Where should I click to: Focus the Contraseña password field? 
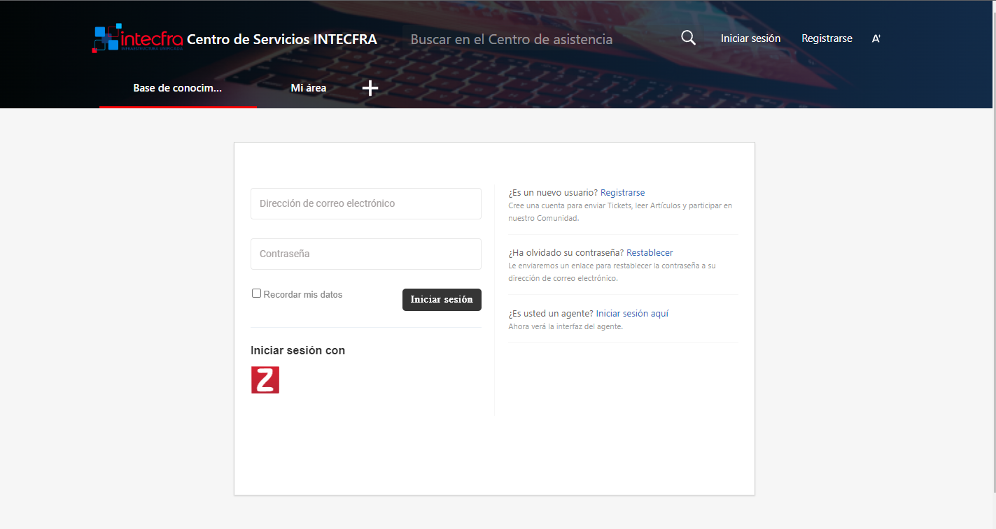pyautogui.click(x=365, y=254)
